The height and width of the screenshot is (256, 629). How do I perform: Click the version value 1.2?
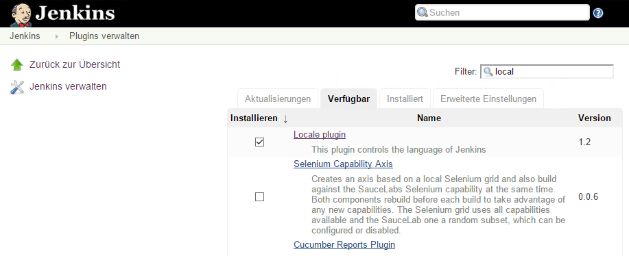(x=584, y=142)
